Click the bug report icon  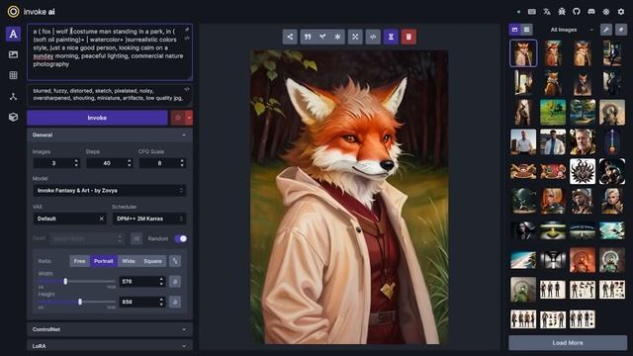tap(562, 12)
